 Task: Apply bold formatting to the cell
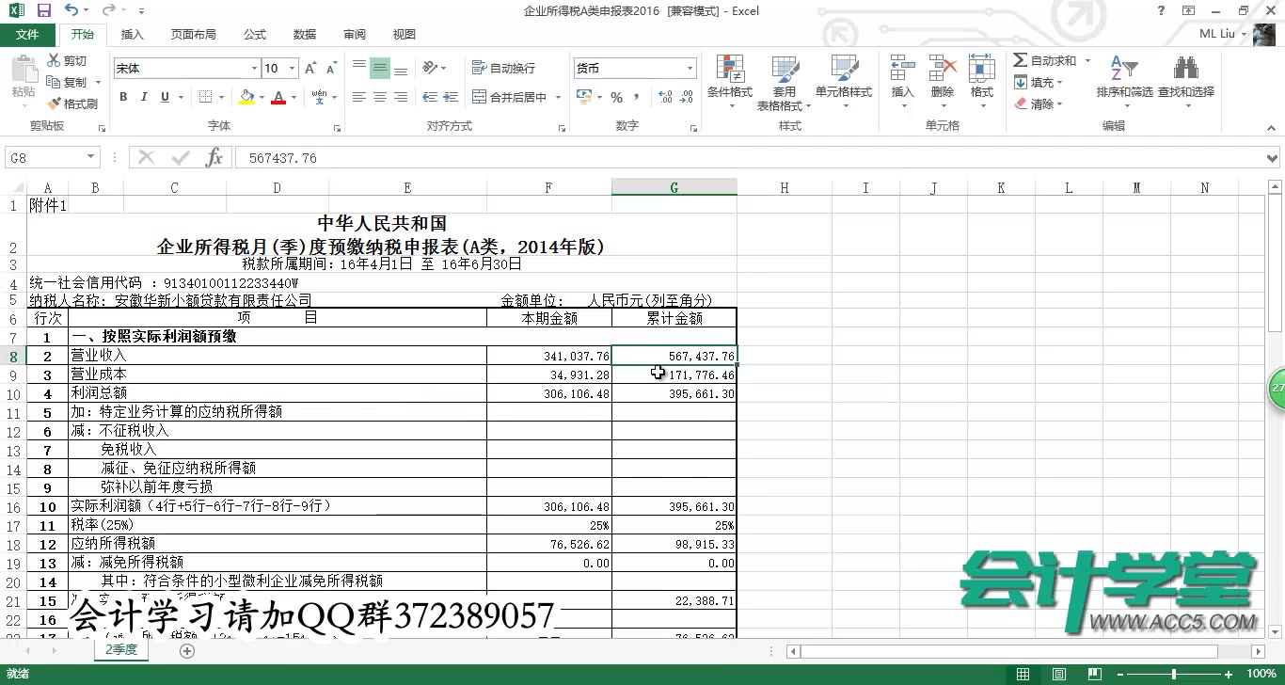(122, 96)
